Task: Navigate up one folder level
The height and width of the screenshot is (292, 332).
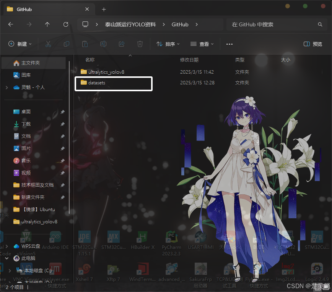Action: pyautogui.click(x=47, y=24)
